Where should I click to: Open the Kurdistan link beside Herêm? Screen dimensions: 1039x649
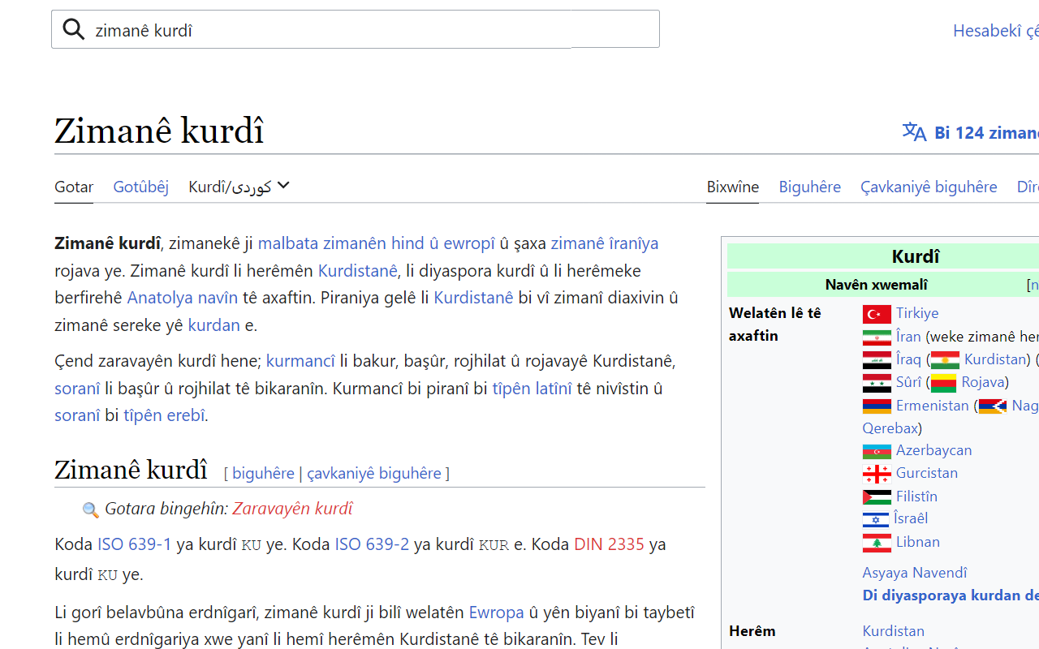[x=894, y=630]
